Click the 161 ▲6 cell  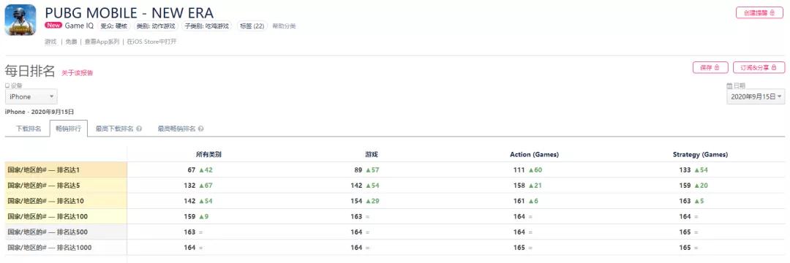(x=525, y=201)
